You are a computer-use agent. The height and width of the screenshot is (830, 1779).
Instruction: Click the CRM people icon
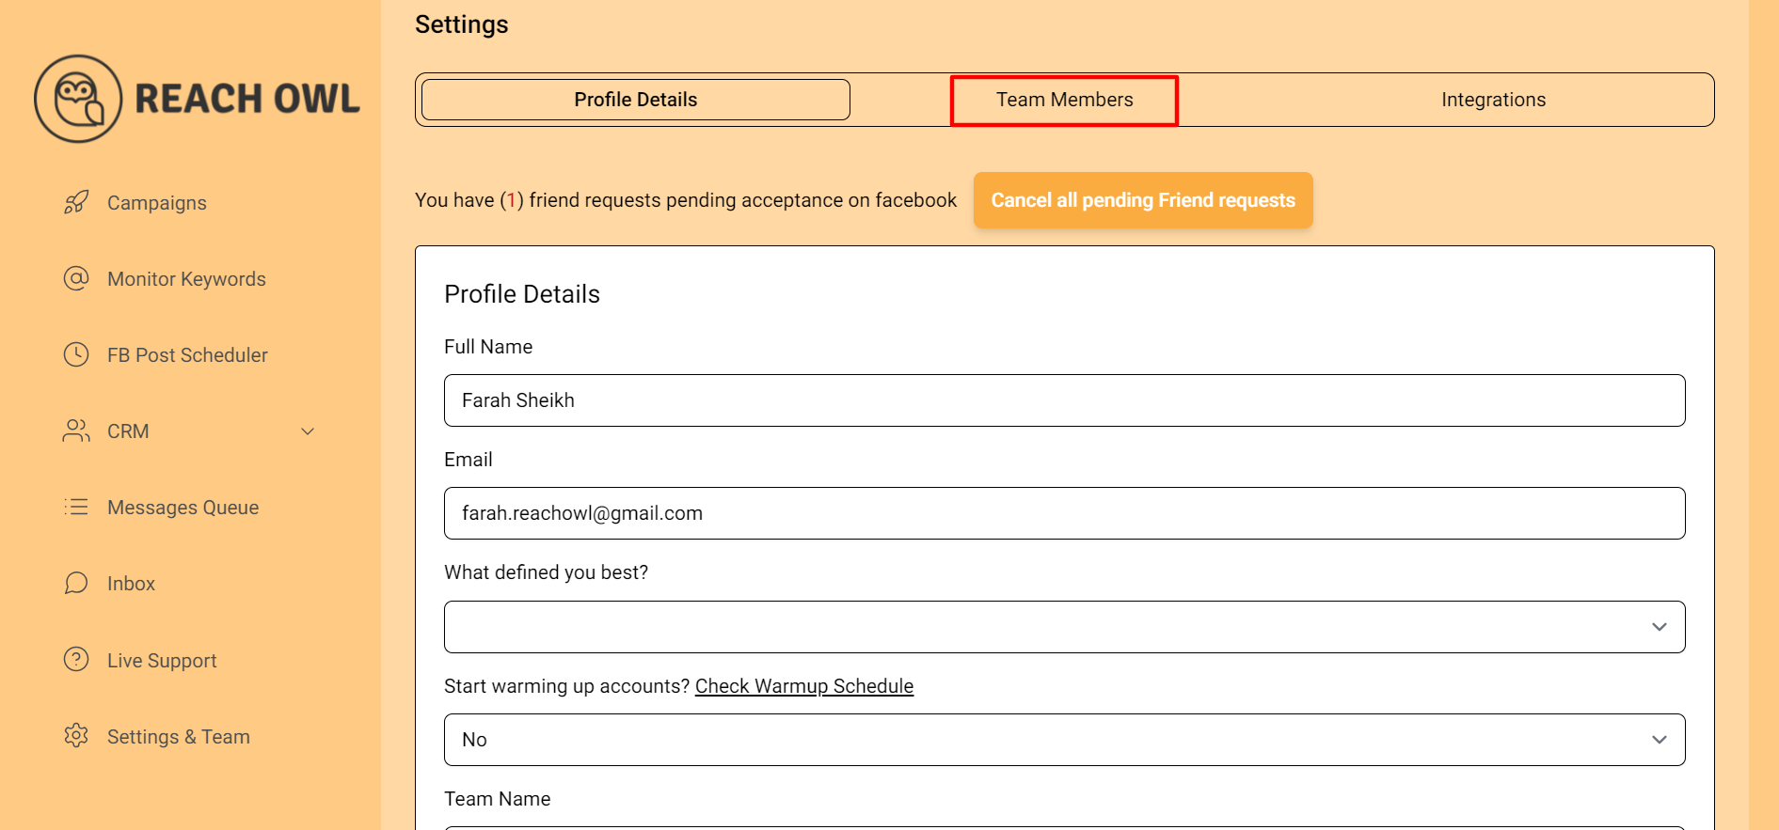[76, 431]
